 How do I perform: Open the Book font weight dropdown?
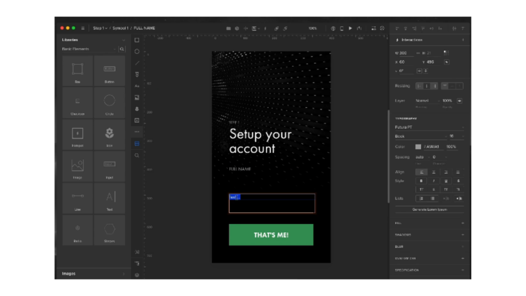point(421,136)
